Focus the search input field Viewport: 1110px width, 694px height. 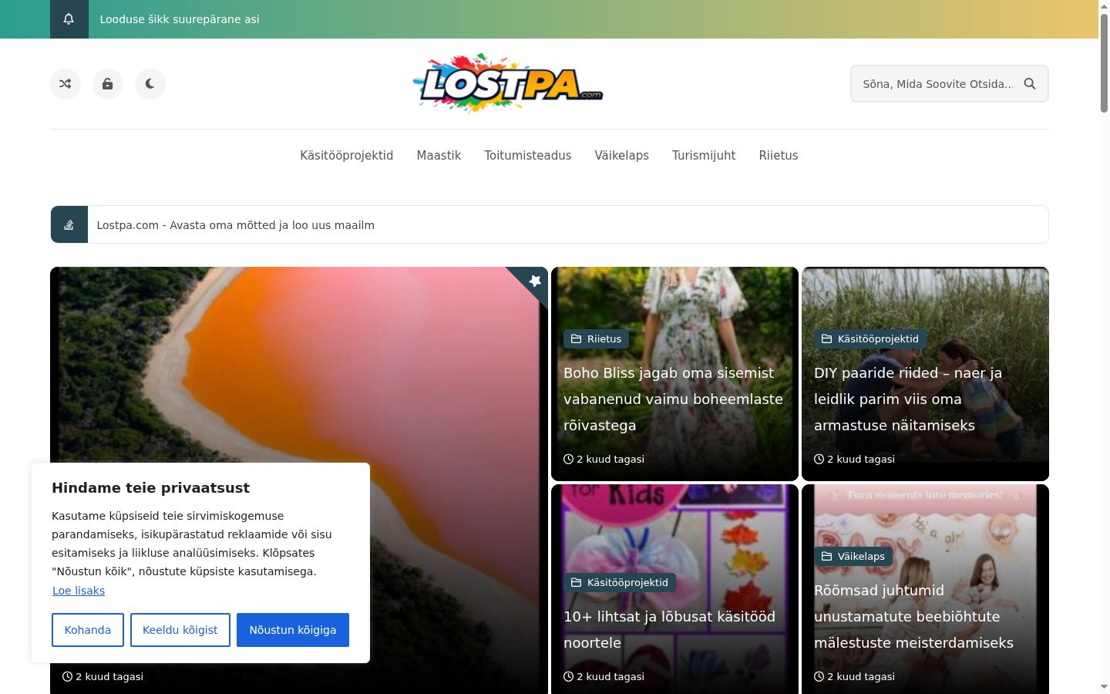click(x=937, y=83)
